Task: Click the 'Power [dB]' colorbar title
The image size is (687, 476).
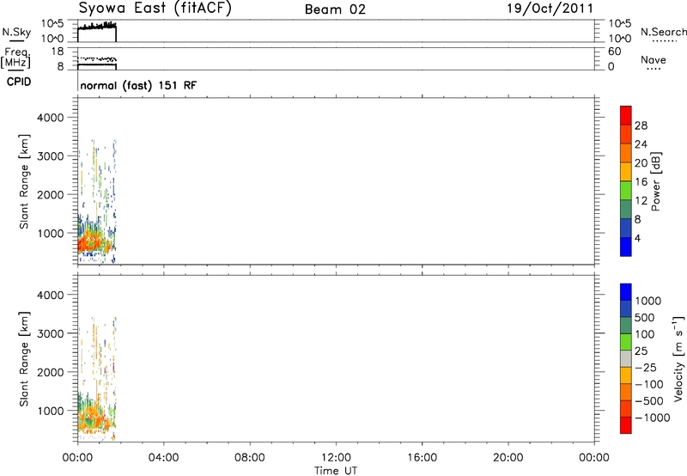Action: tap(656, 181)
